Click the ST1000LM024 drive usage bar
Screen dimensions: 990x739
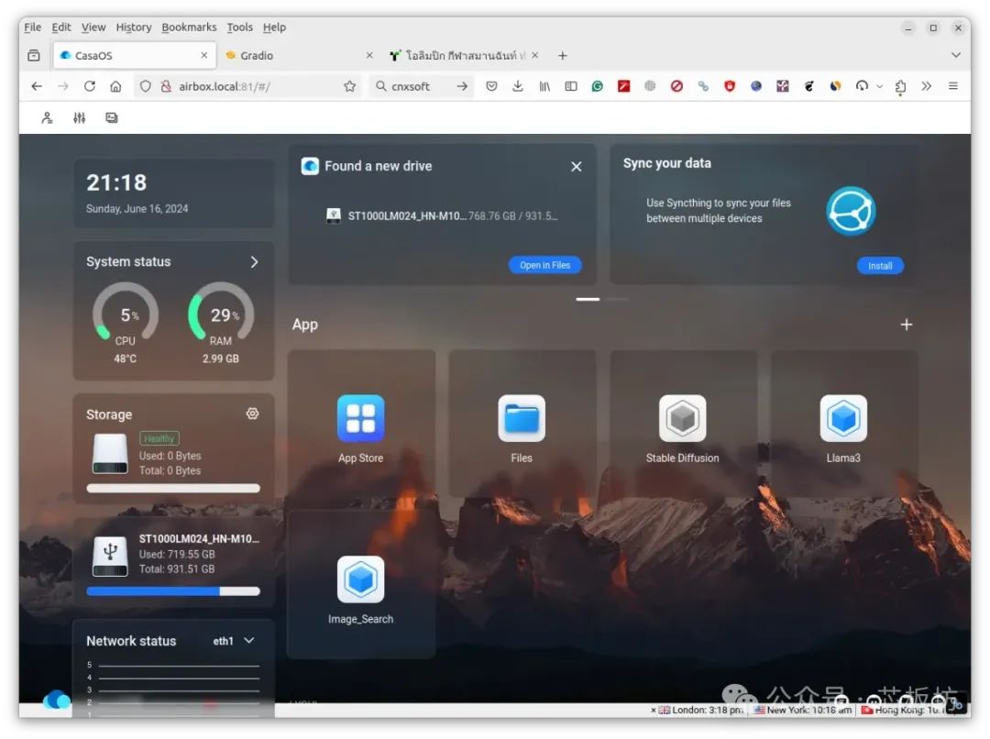pyautogui.click(x=173, y=591)
